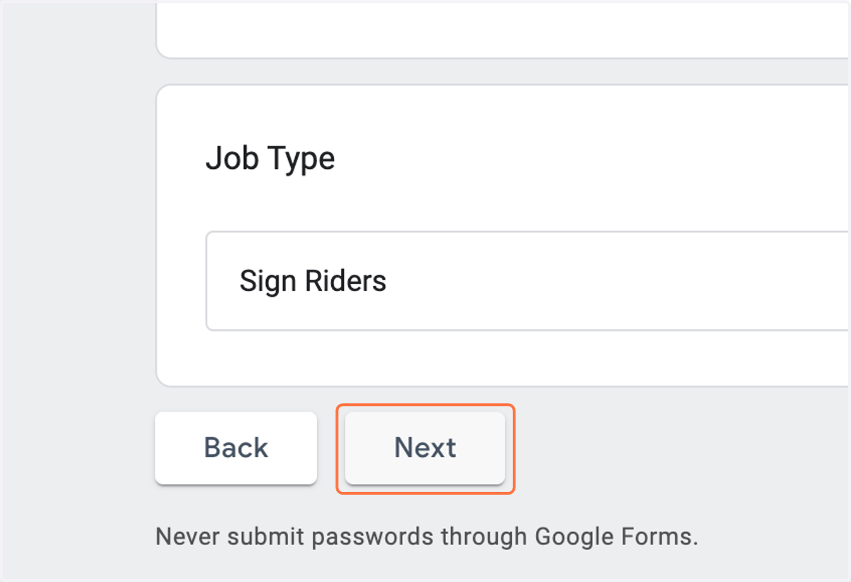The image size is (851, 582).
Task: Go to the previous page with Back
Action: coord(236,448)
